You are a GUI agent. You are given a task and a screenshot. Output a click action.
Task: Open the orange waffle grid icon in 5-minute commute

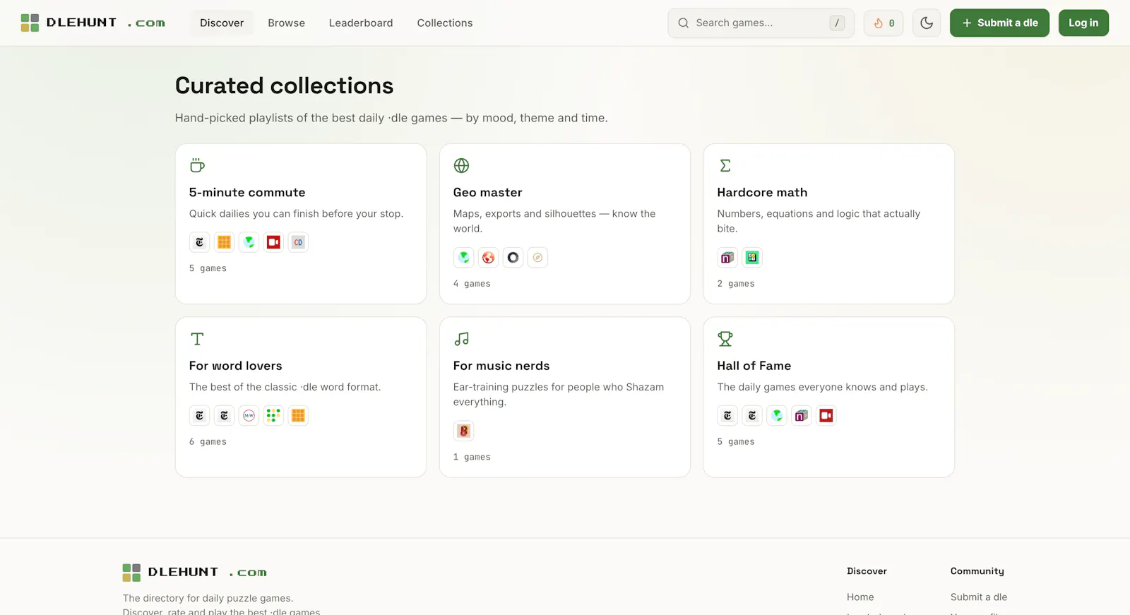tap(224, 242)
